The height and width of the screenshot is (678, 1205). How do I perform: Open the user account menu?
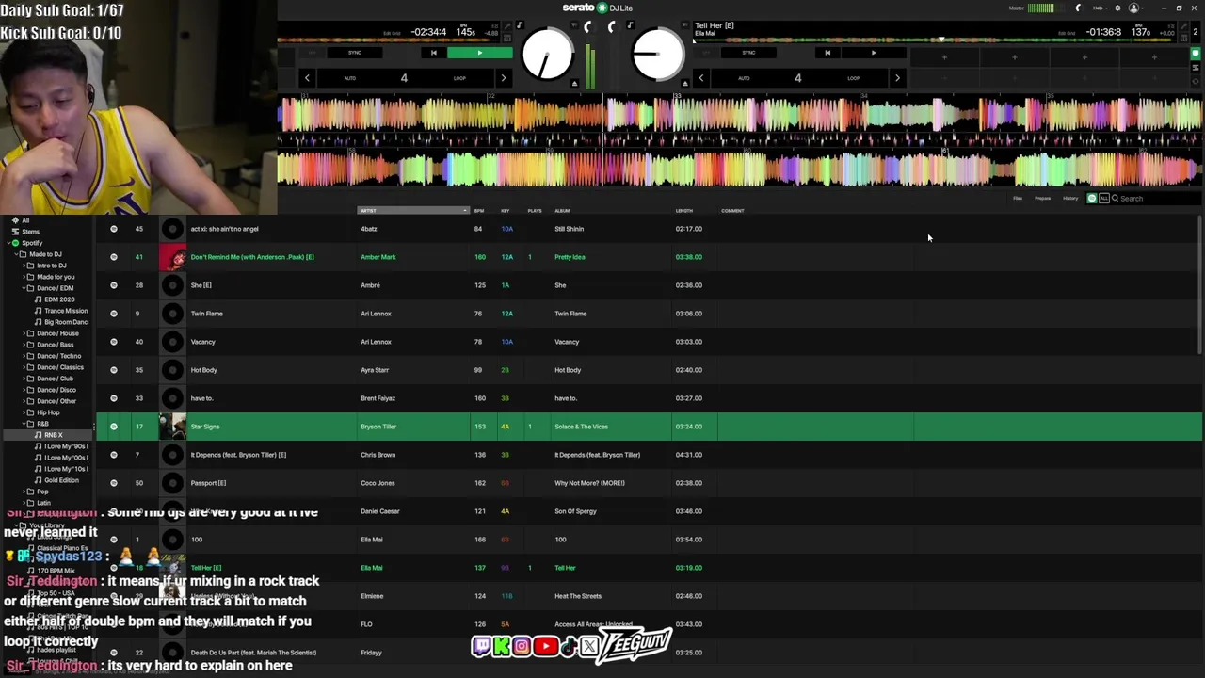[x=1136, y=8]
